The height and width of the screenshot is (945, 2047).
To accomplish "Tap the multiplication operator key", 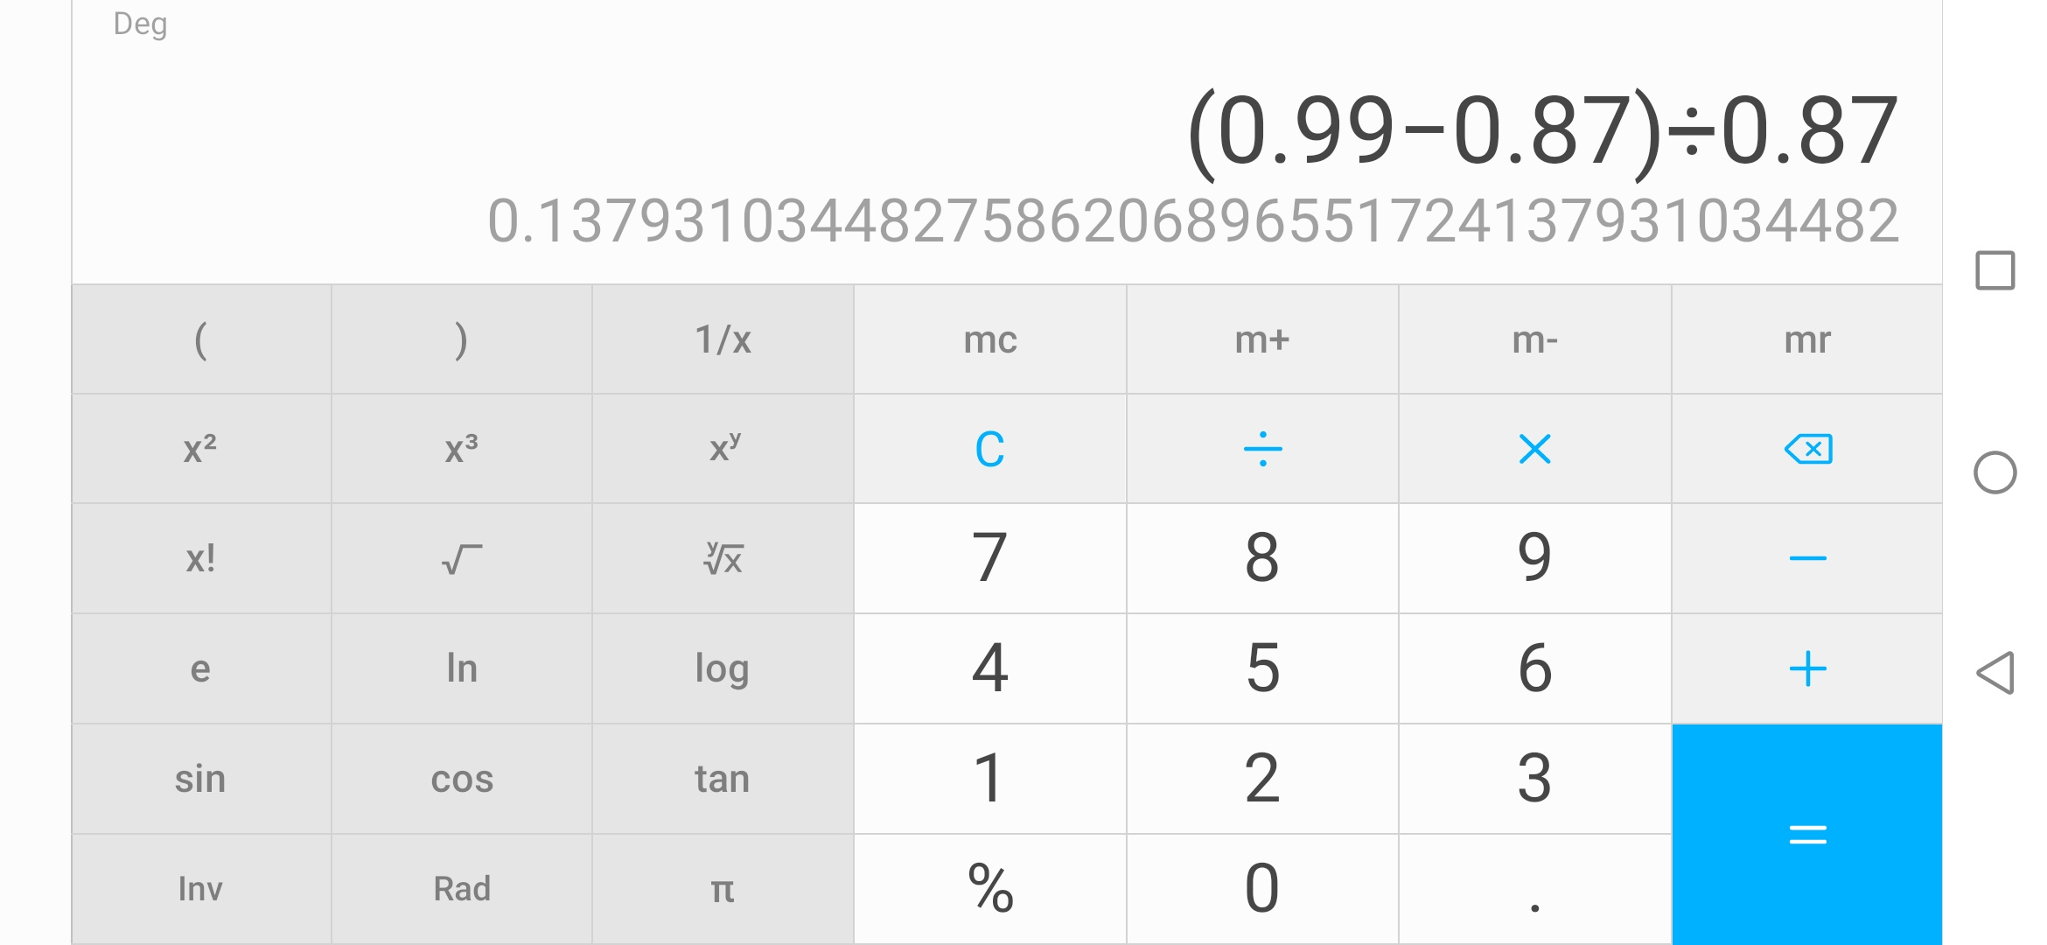I will point(1534,449).
